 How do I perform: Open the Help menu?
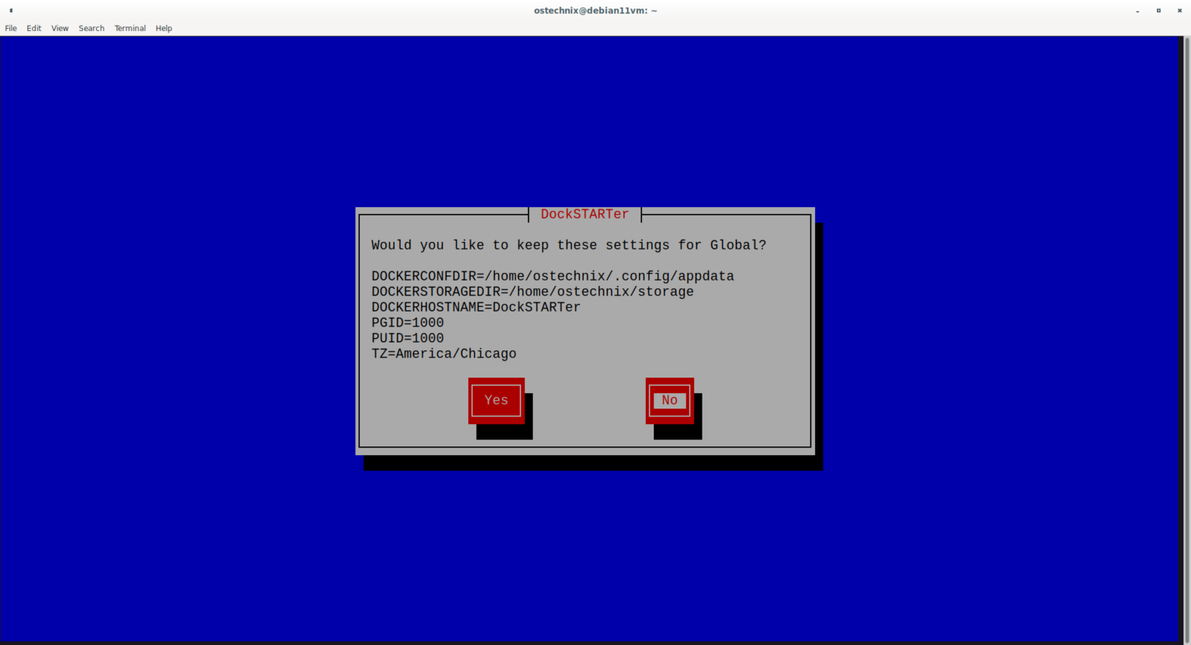tap(164, 28)
